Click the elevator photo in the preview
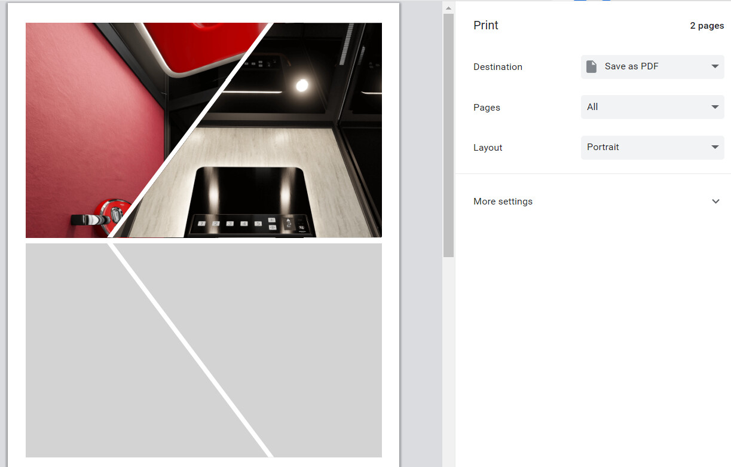Screen dimensions: 731x467 pyautogui.click(x=204, y=130)
